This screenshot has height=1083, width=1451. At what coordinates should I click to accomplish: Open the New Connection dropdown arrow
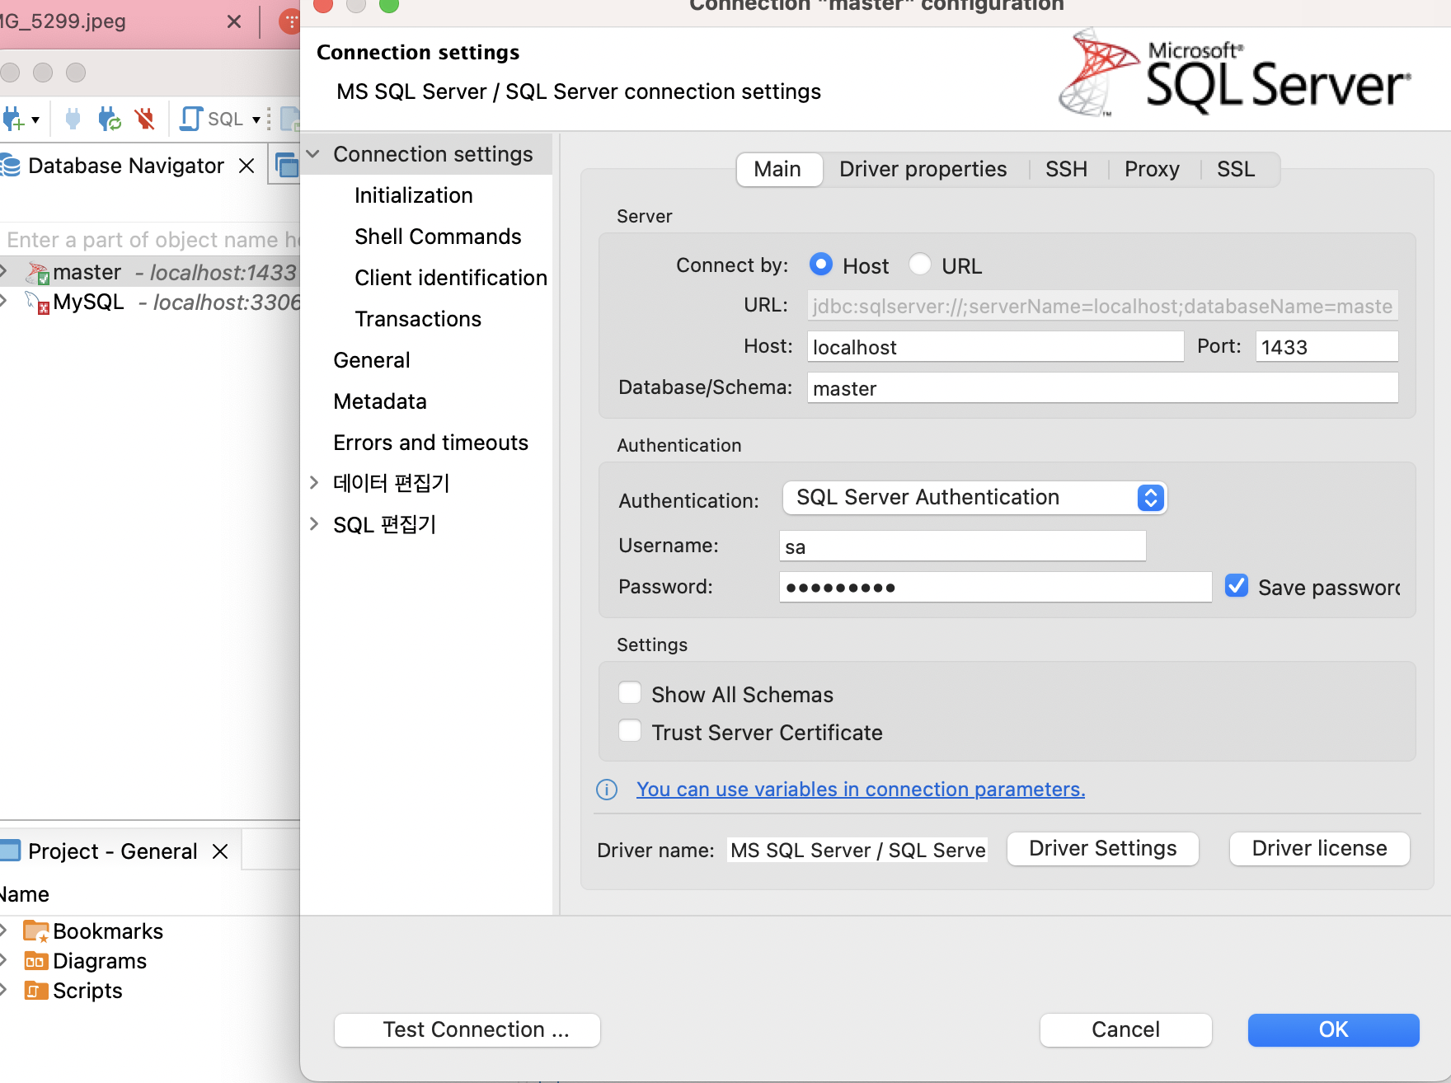coord(35,120)
